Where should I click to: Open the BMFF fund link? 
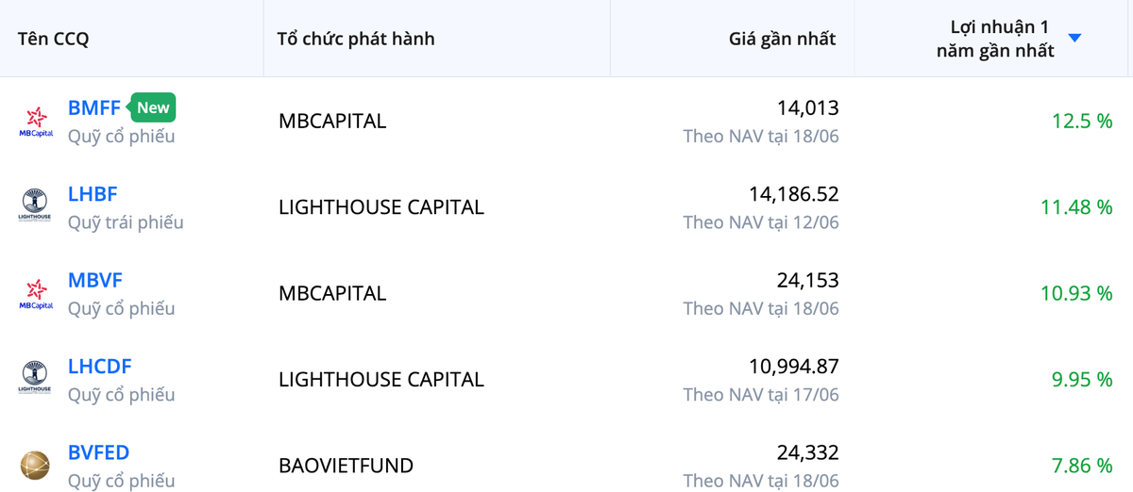tap(94, 107)
